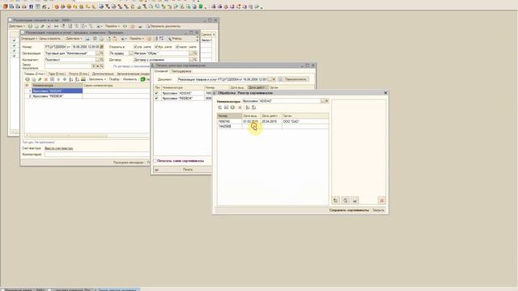Switch to Основная tab in Печать реестра window
Viewport: 518px width, 291px height.
pos(161,71)
